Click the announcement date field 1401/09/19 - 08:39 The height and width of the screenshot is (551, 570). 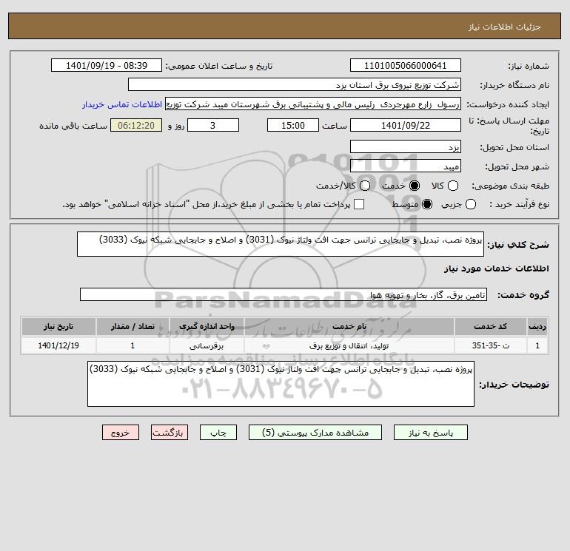[107, 66]
